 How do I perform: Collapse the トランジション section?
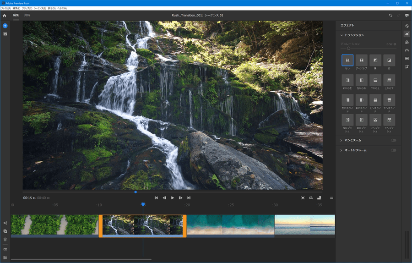pyautogui.click(x=342, y=35)
